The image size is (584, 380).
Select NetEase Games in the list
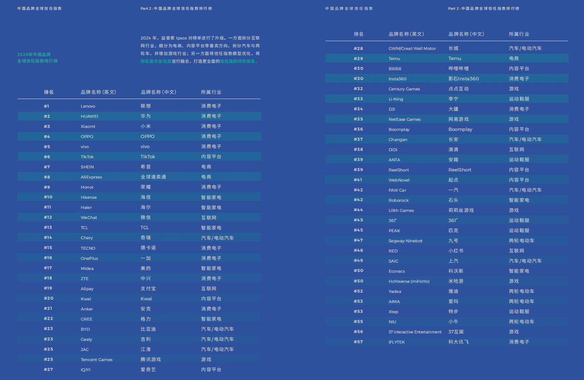405,119
